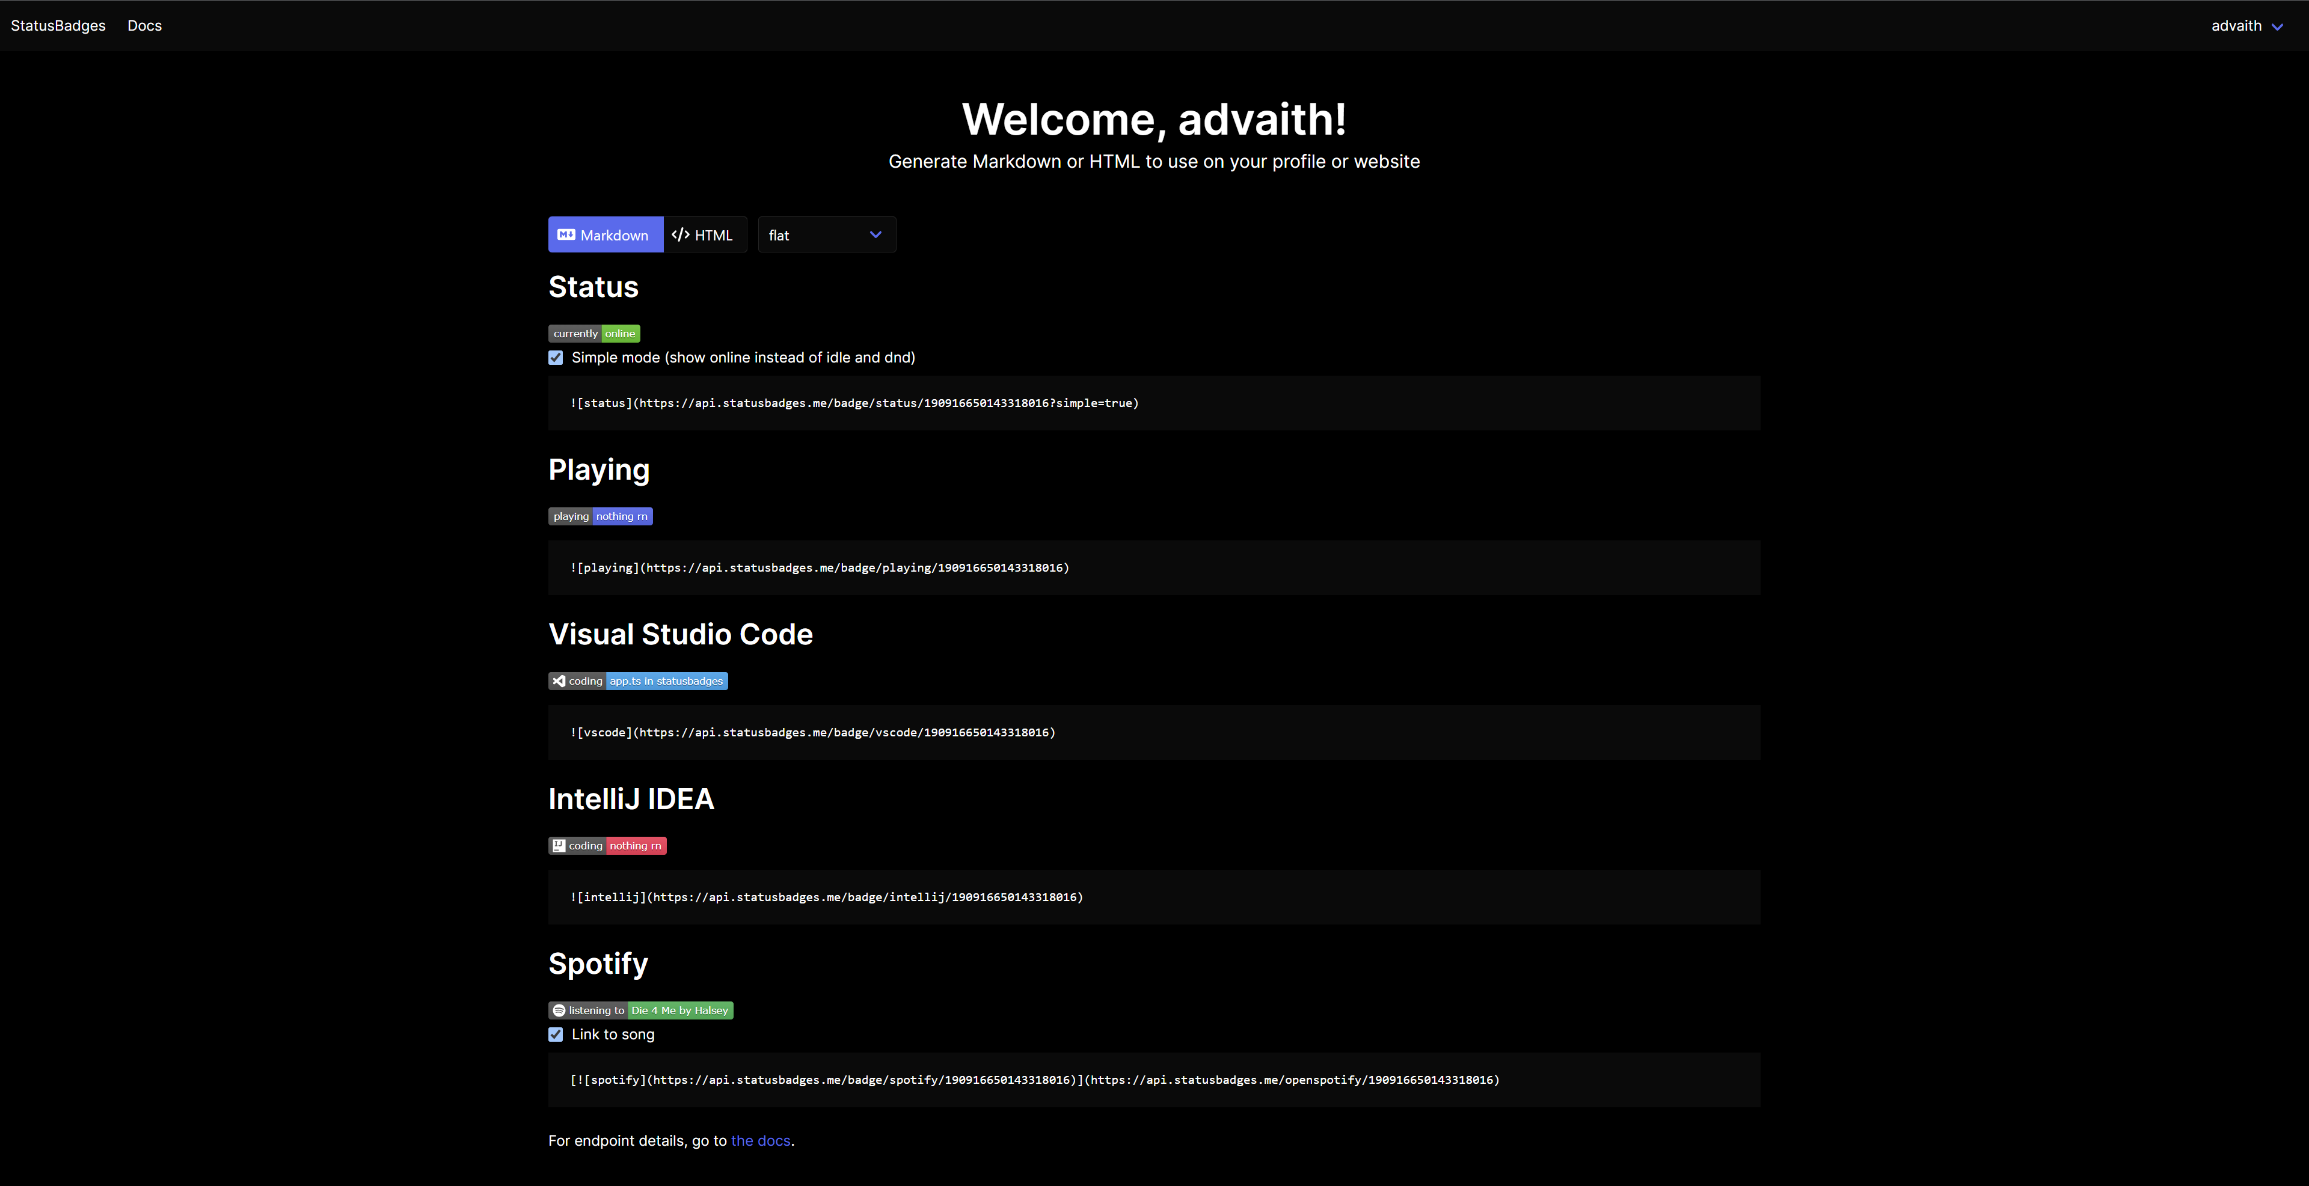Click the IntelliJ IDEA heading
The height and width of the screenshot is (1186, 2309).
(631, 799)
